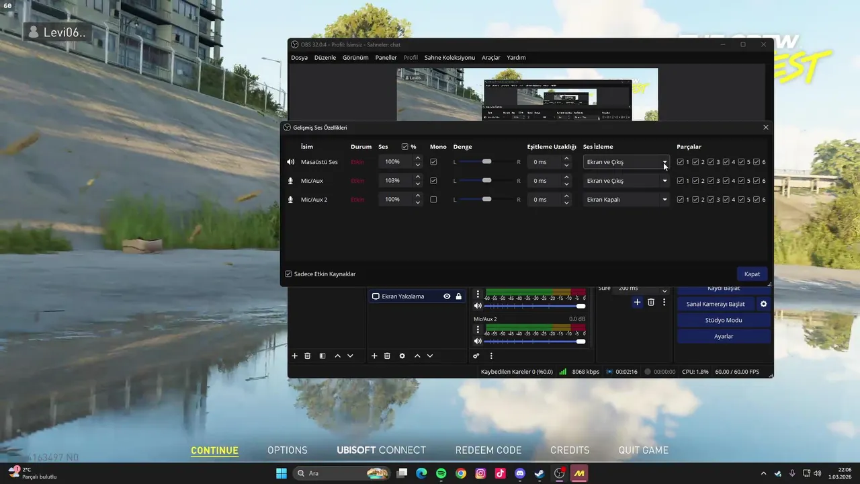Increase Mic/Aux 2 sync offset stepper
Image resolution: width=860 pixels, height=484 pixels.
[x=566, y=196]
